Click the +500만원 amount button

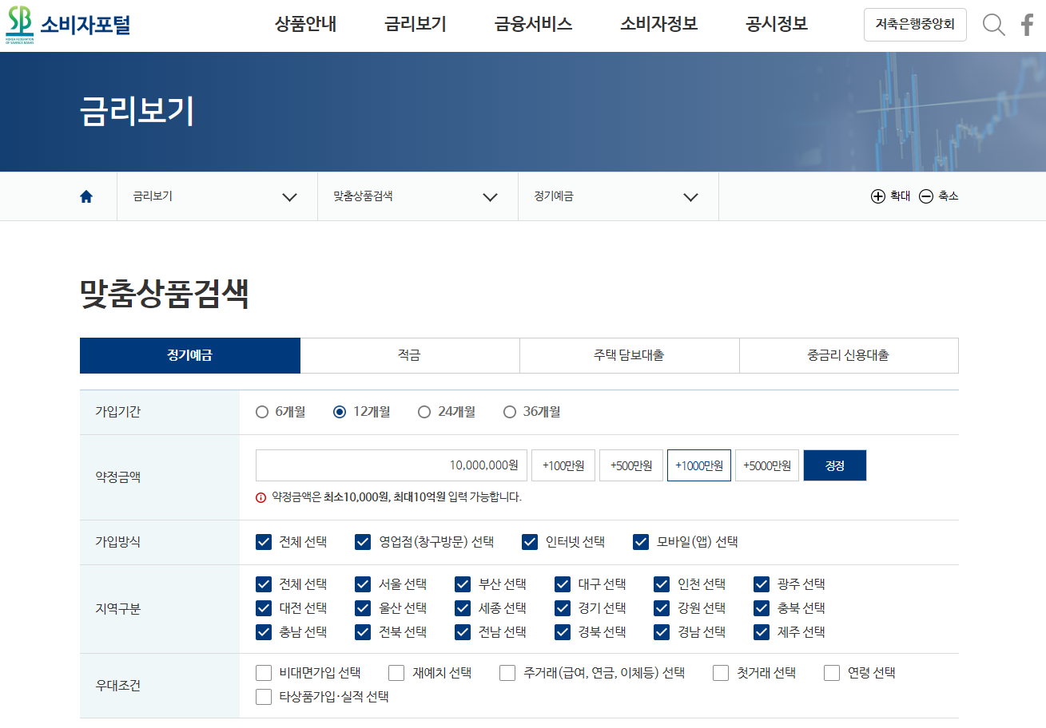pos(630,465)
